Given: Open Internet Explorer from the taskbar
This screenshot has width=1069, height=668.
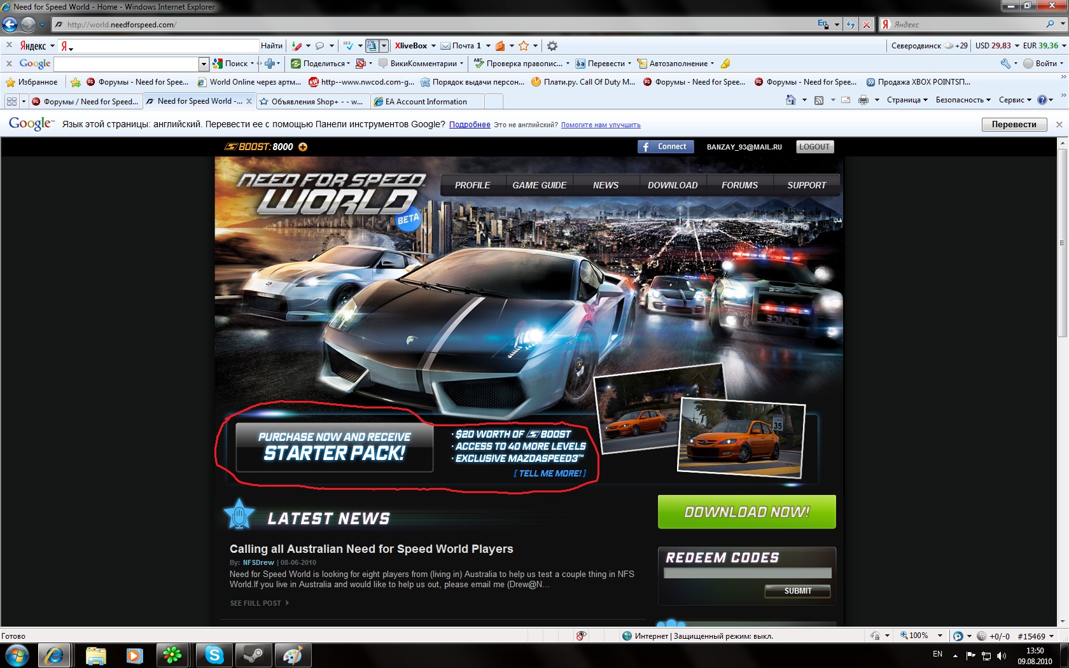Looking at the screenshot, I should pyautogui.click(x=53, y=655).
